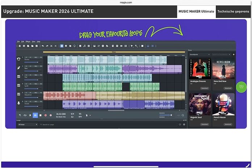Open the Soundpools dropdown in Store

coord(199,55)
